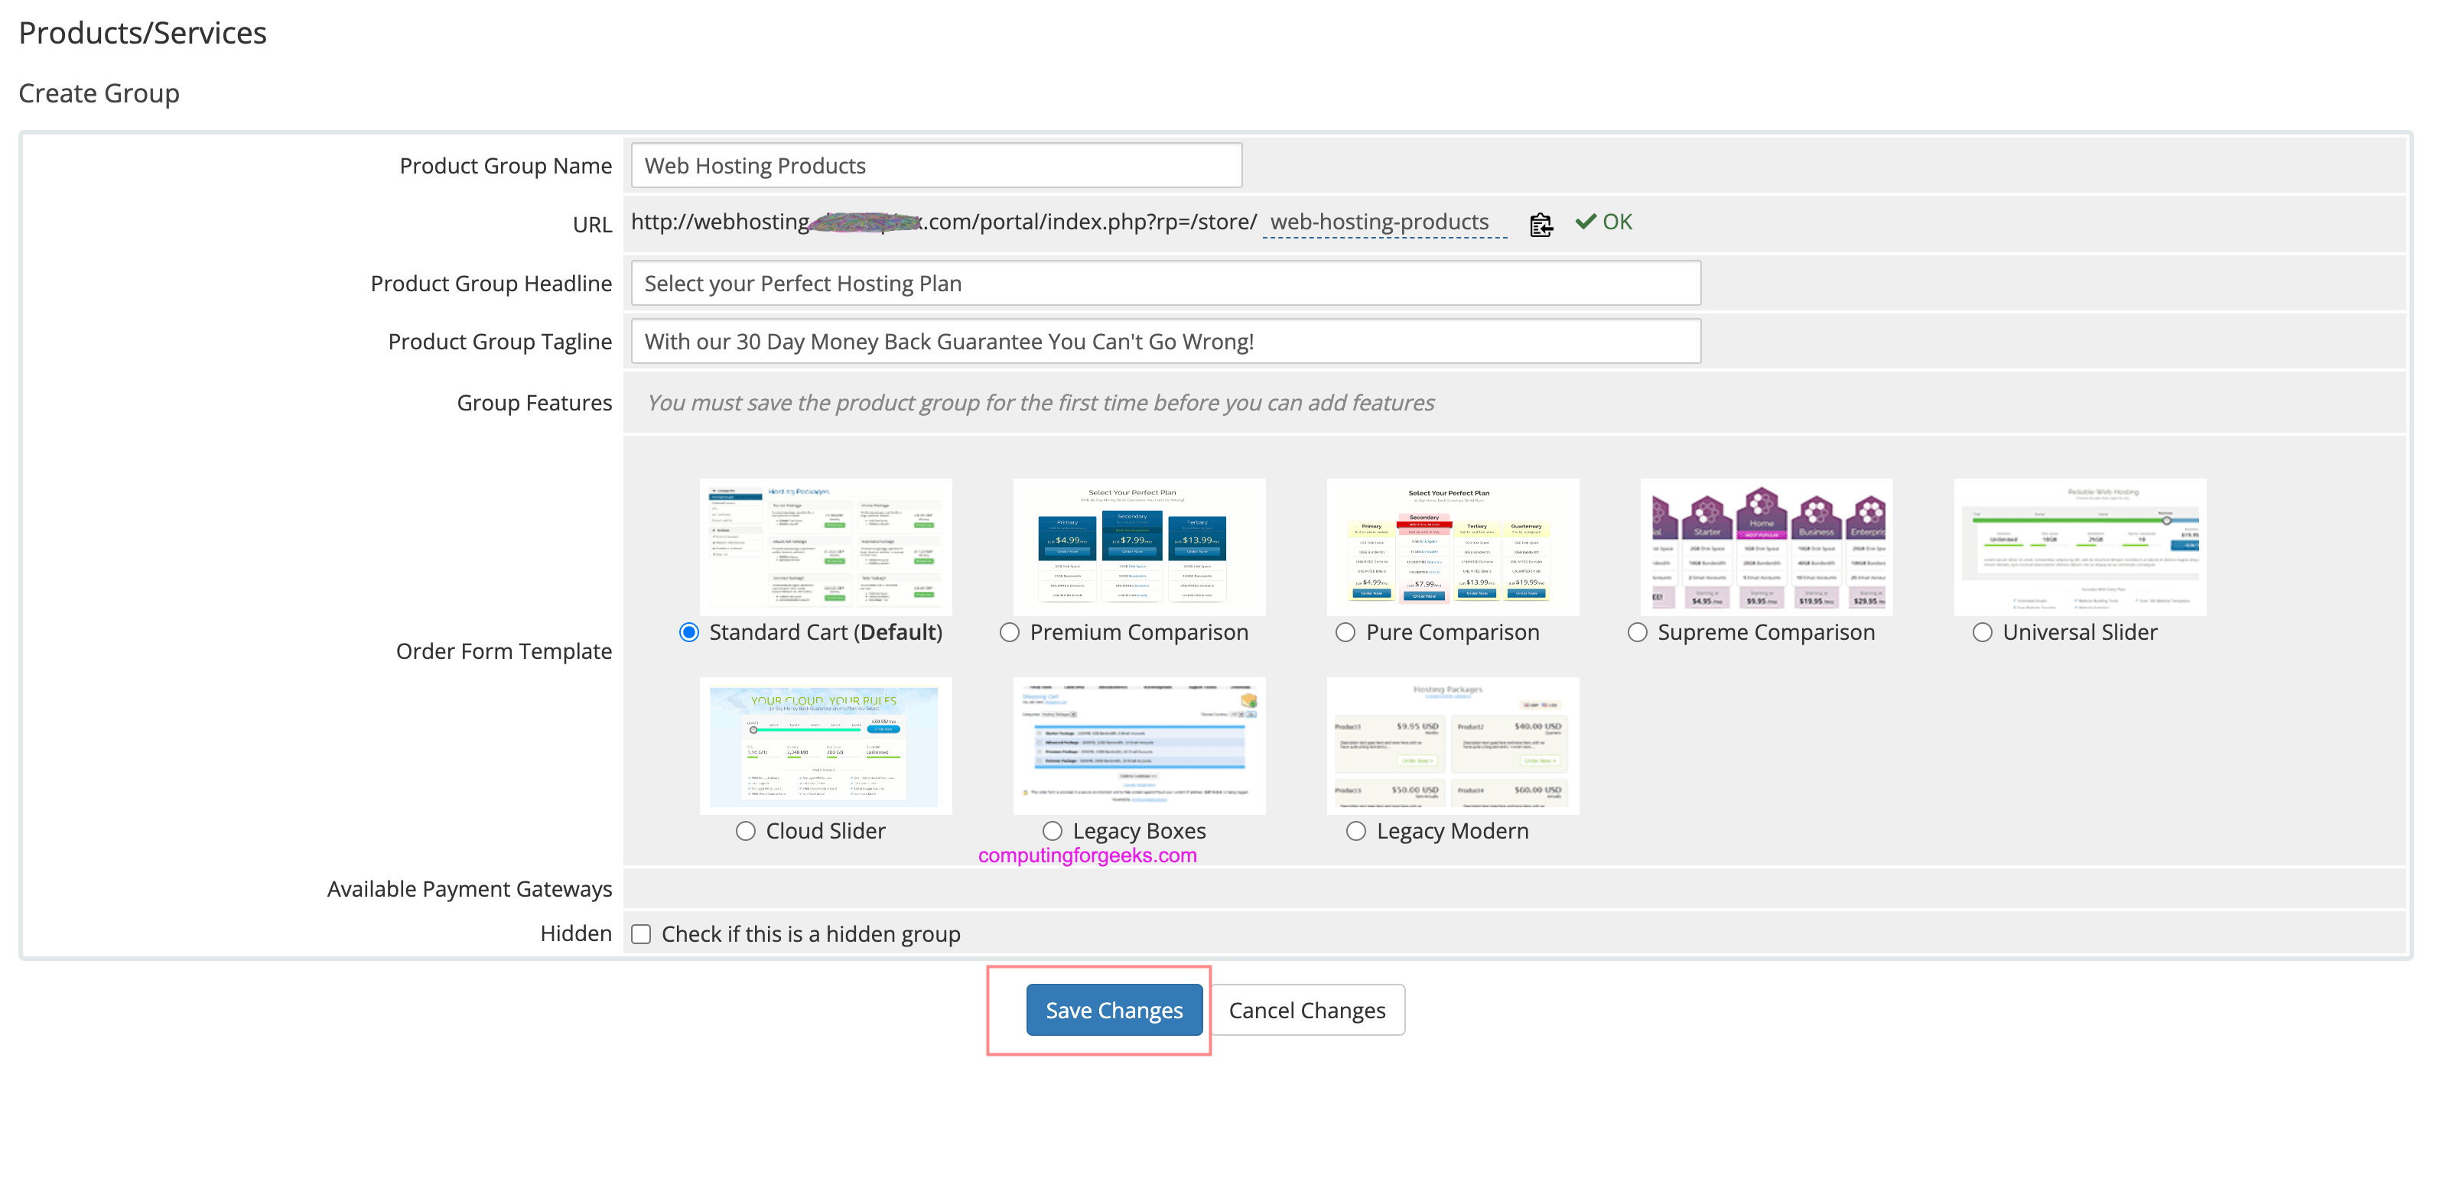Select the Standard Cart (Default) radio button

pos(688,632)
